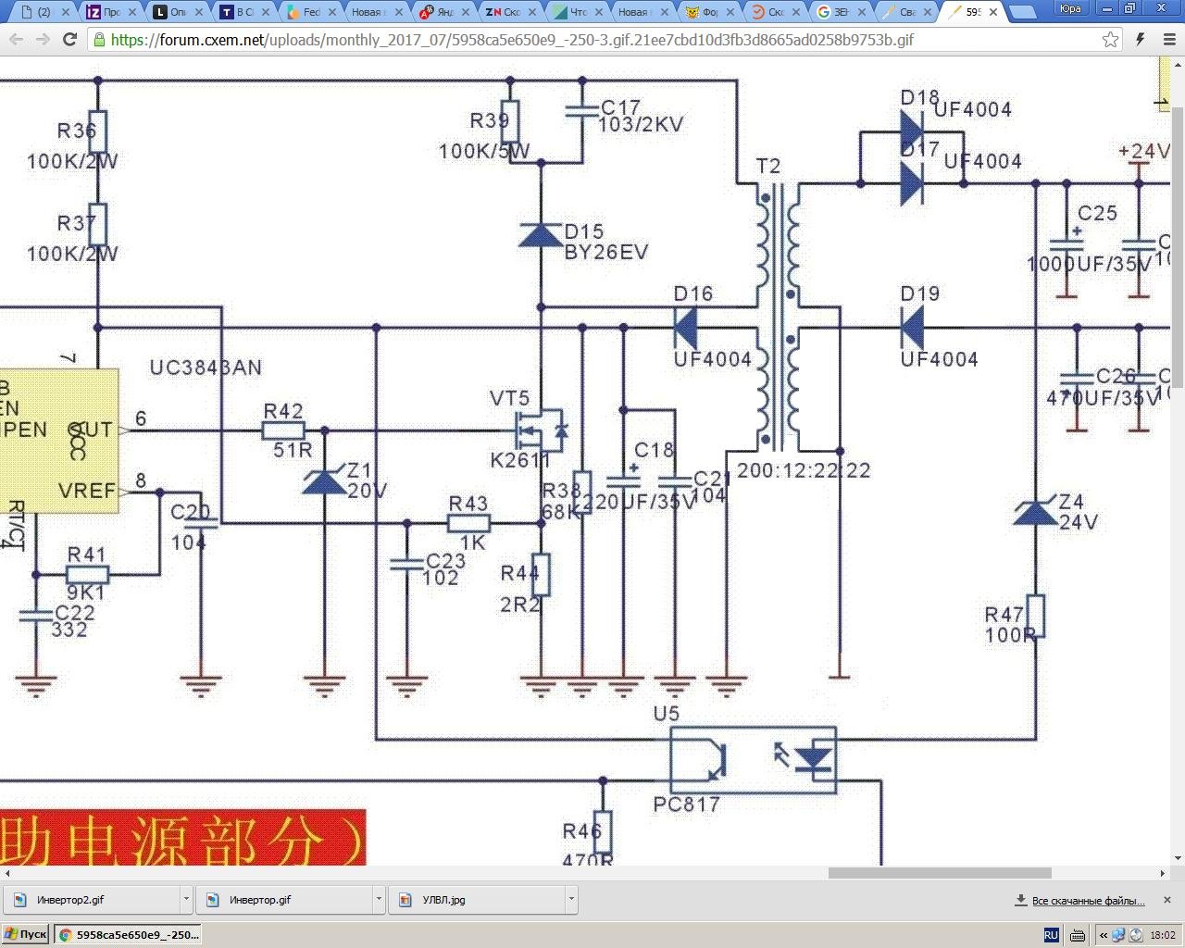
Task: Click the Z4 24V zener diode symbol
Action: click(1035, 512)
